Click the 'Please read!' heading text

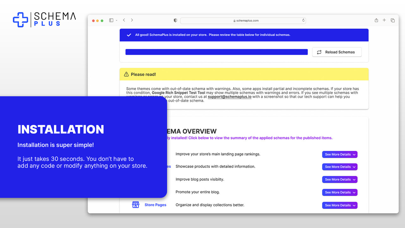pyautogui.click(x=143, y=74)
